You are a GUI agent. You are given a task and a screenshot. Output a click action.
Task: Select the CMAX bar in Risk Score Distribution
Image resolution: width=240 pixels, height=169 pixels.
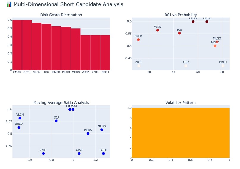pyautogui.click(x=17, y=45)
